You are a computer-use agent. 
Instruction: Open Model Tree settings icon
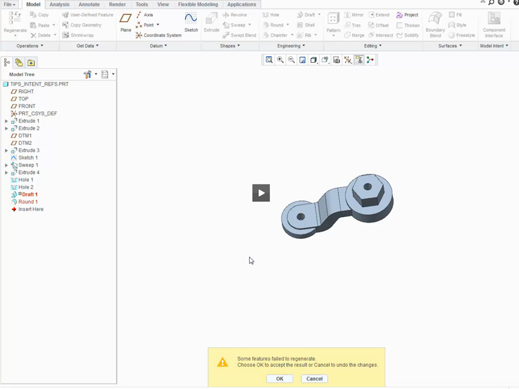[88, 74]
